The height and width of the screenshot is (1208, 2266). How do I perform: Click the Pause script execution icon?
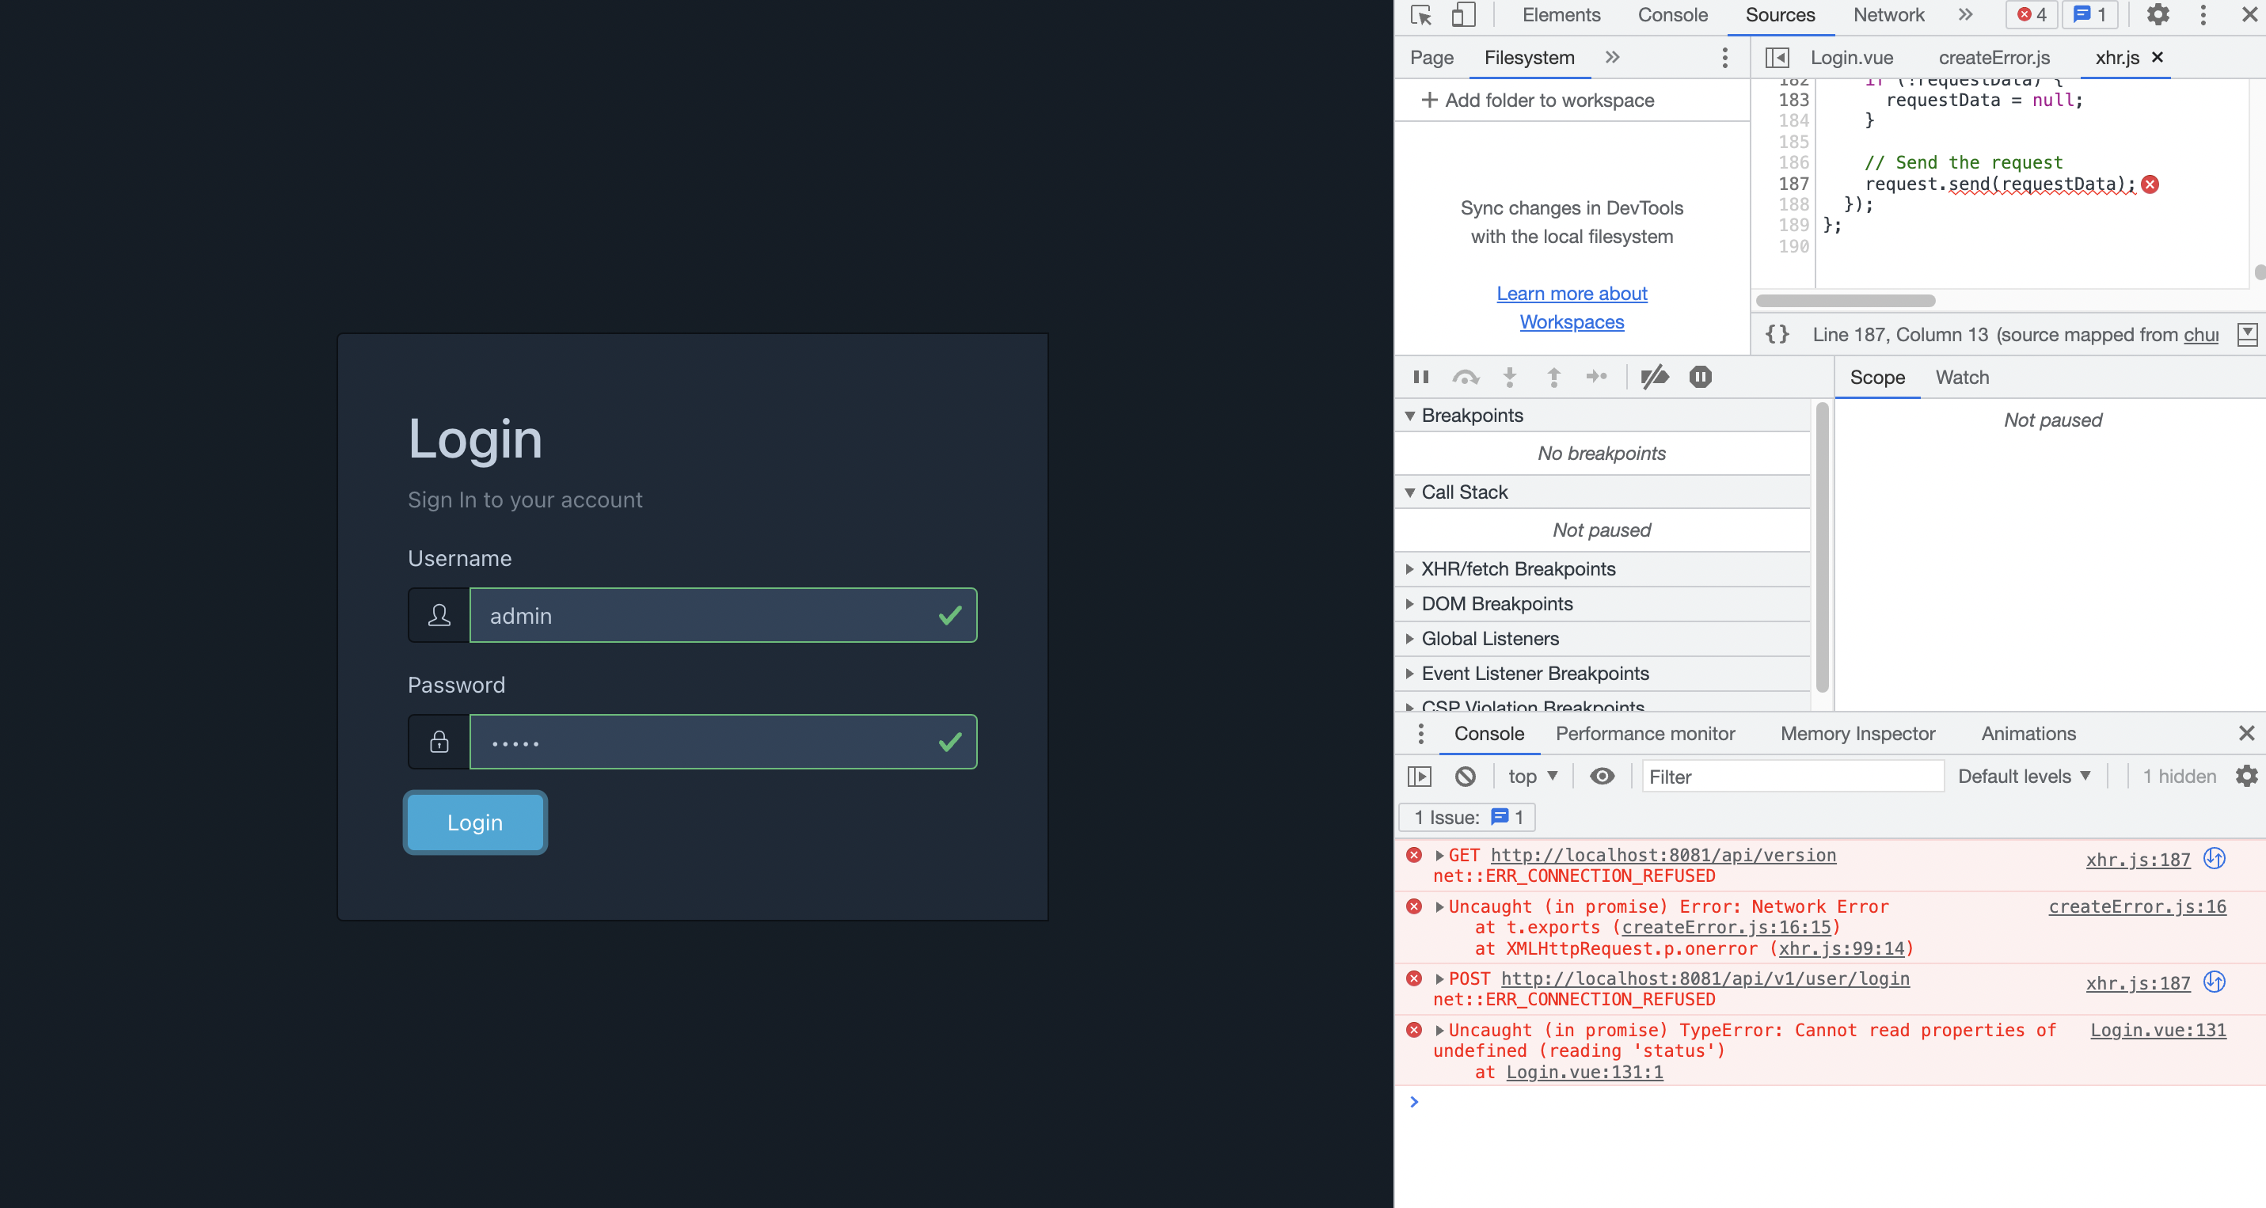[x=1421, y=376]
